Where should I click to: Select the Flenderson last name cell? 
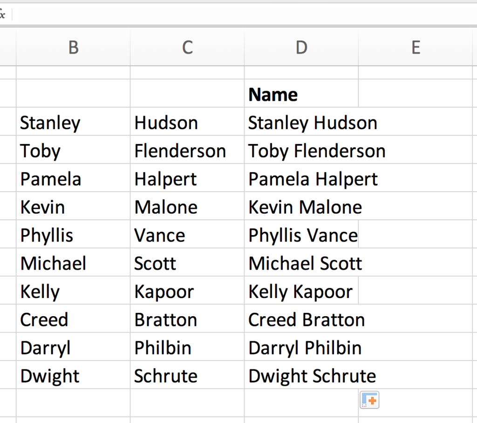187,150
